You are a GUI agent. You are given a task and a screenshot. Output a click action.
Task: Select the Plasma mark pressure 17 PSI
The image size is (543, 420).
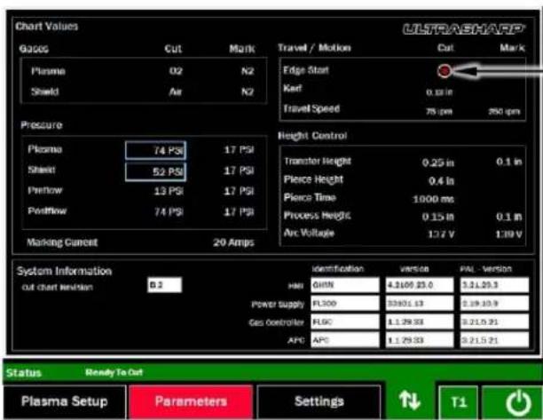click(x=239, y=150)
